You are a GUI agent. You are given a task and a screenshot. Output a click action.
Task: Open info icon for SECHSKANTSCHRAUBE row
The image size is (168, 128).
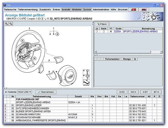(x=5, y=117)
